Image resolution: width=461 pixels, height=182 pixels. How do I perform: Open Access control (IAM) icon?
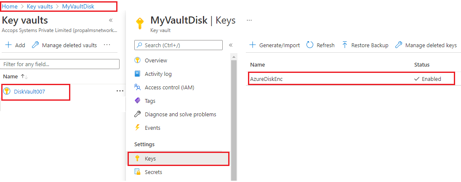pyautogui.click(x=137, y=87)
